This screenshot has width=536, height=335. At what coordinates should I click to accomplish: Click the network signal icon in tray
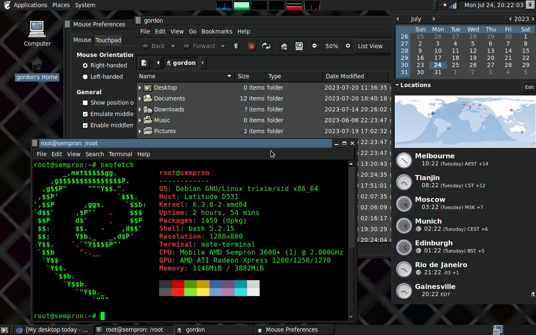pyautogui.click(x=453, y=5)
